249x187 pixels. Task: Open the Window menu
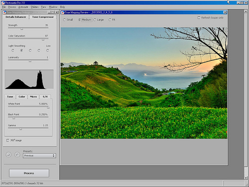53,7
